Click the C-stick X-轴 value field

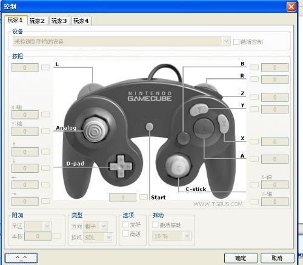[275, 185]
